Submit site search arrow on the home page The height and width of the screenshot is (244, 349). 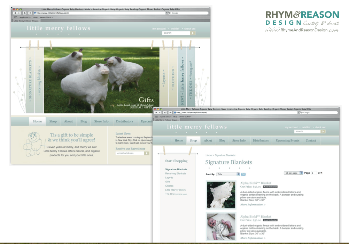pyautogui.click(x=193, y=33)
